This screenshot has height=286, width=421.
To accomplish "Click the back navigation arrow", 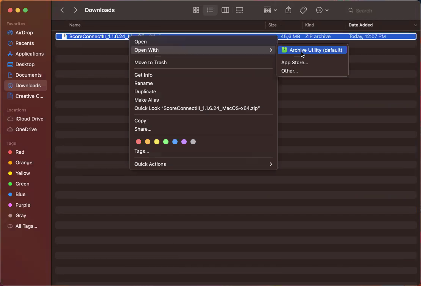I will [62, 10].
